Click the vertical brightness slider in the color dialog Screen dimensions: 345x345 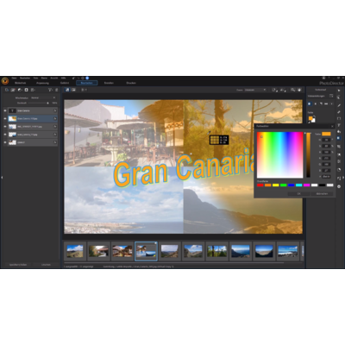(308, 155)
